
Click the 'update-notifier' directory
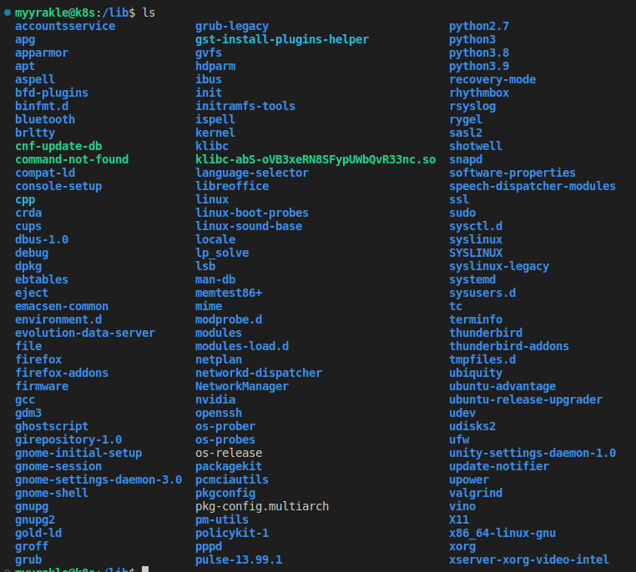pos(499,467)
